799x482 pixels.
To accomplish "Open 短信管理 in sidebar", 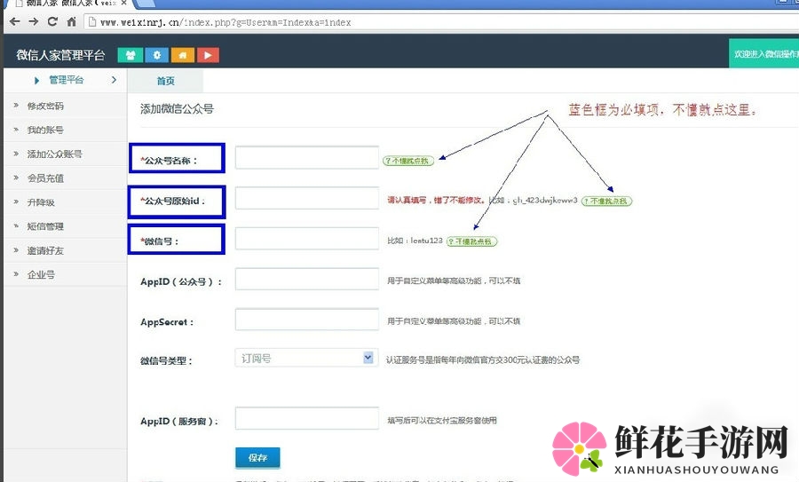I will pyautogui.click(x=45, y=226).
